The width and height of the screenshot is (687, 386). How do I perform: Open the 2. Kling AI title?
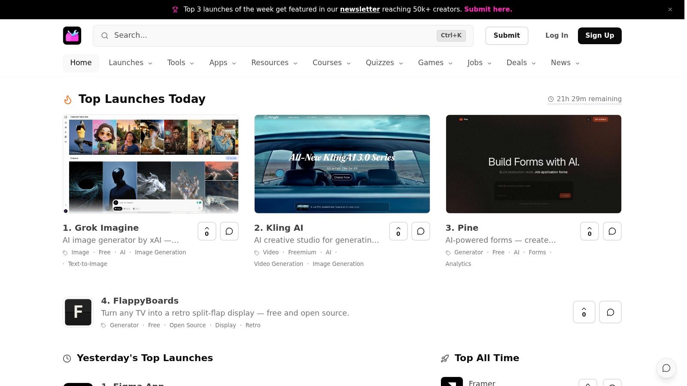pyautogui.click(x=278, y=228)
